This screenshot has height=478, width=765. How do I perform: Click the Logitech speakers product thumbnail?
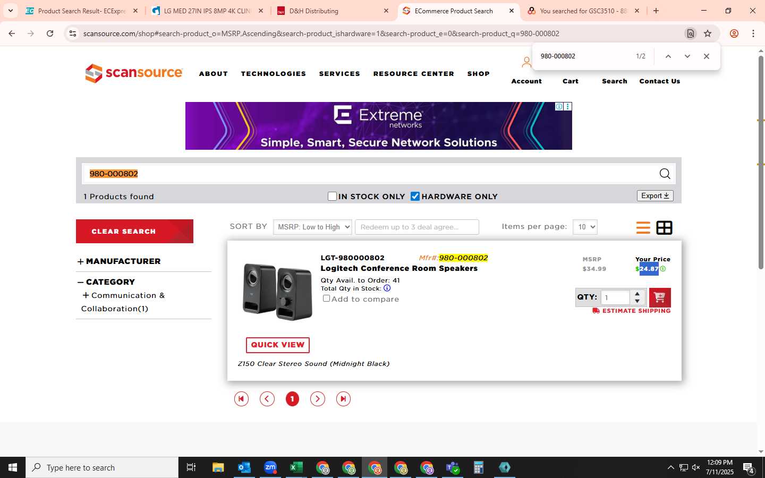[277, 291]
